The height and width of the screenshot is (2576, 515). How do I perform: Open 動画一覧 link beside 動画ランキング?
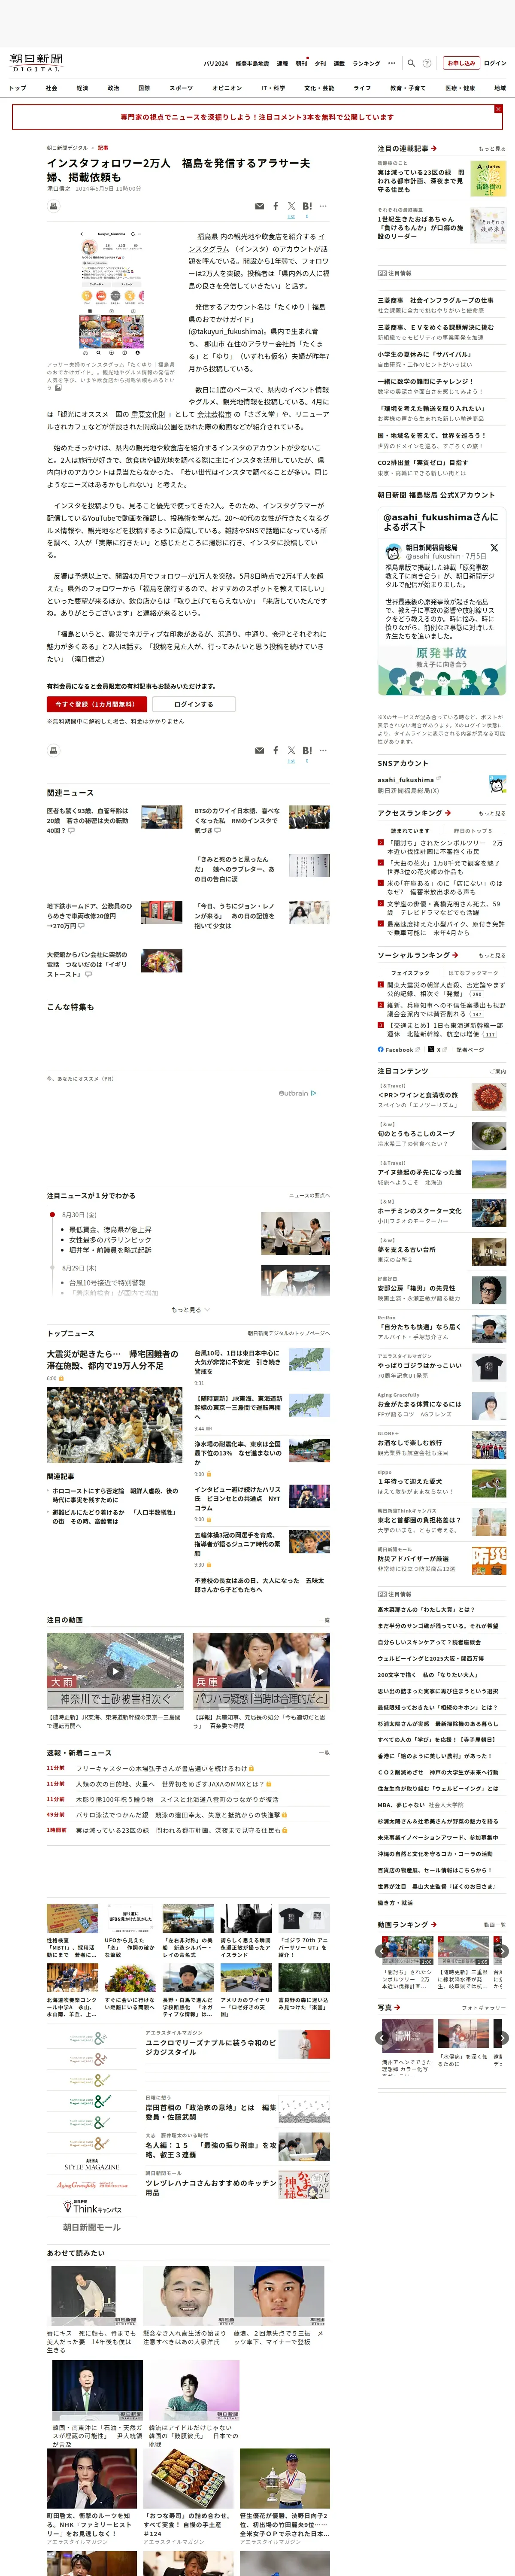pos(495,1925)
